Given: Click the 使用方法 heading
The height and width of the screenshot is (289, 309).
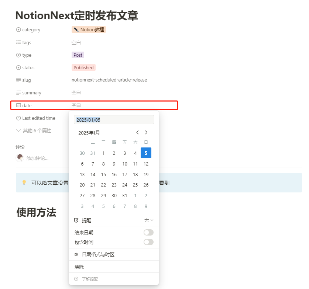Looking at the screenshot, I should click(x=36, y=212).
